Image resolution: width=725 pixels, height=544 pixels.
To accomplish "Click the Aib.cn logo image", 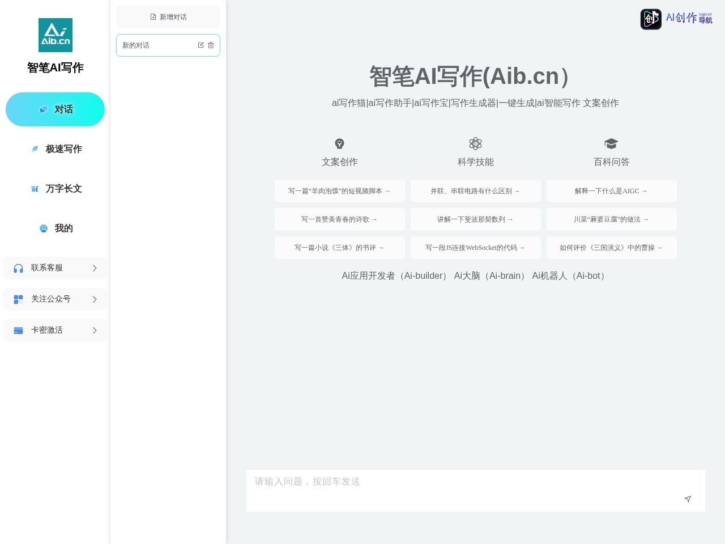I will (x=56, y=35).
